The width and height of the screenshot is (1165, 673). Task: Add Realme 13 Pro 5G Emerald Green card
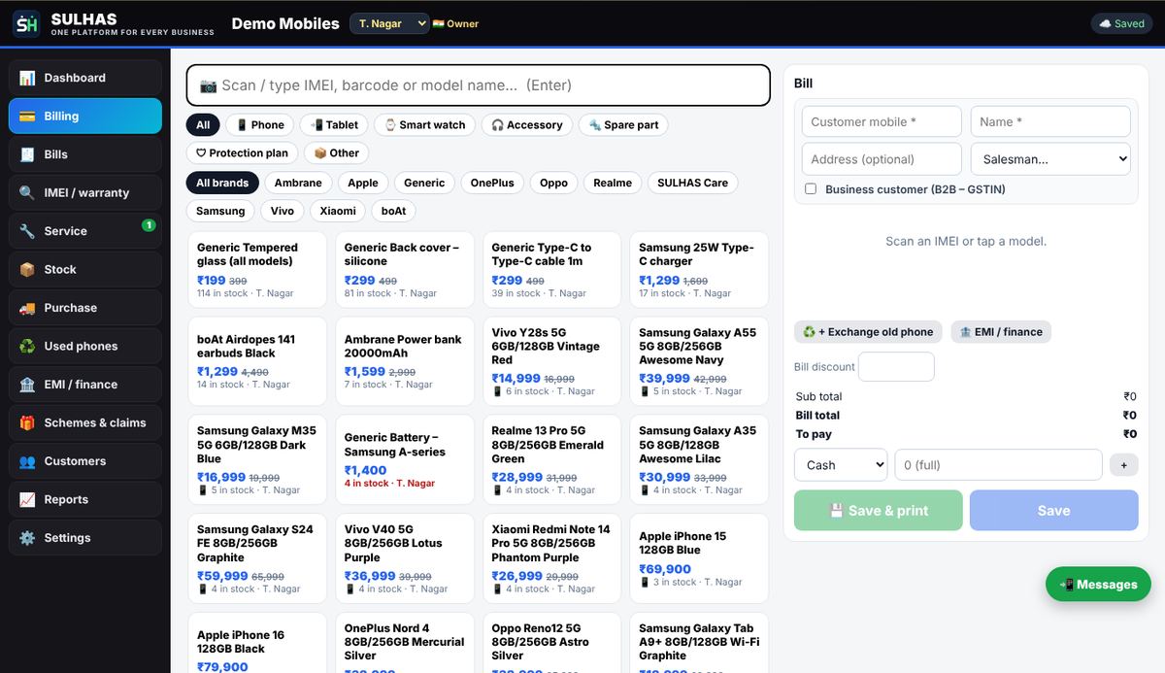552,459
